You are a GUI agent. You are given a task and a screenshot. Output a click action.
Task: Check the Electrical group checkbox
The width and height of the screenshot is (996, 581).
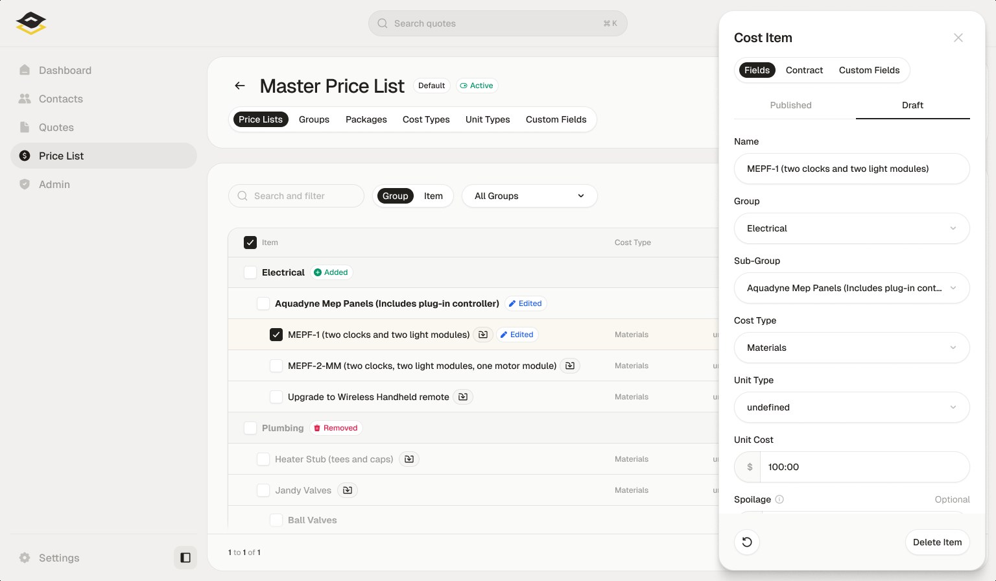pyautogui.click(x=250, y=272)
